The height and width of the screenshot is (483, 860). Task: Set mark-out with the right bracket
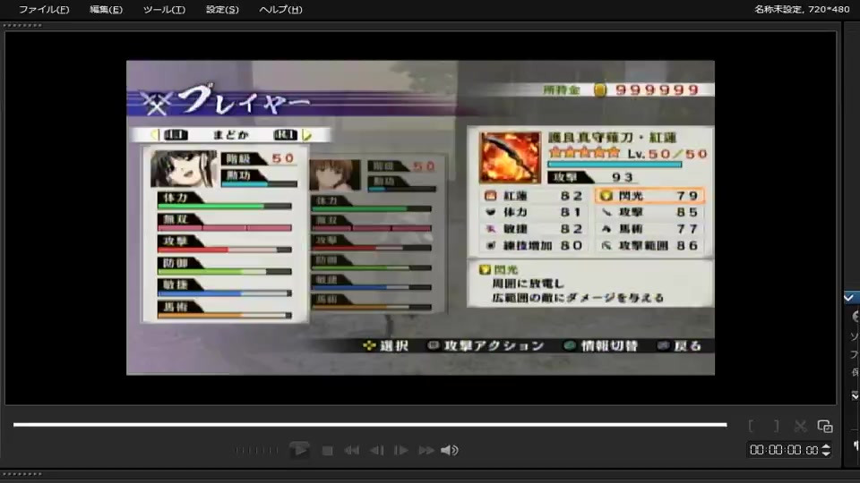pos(776,426)
